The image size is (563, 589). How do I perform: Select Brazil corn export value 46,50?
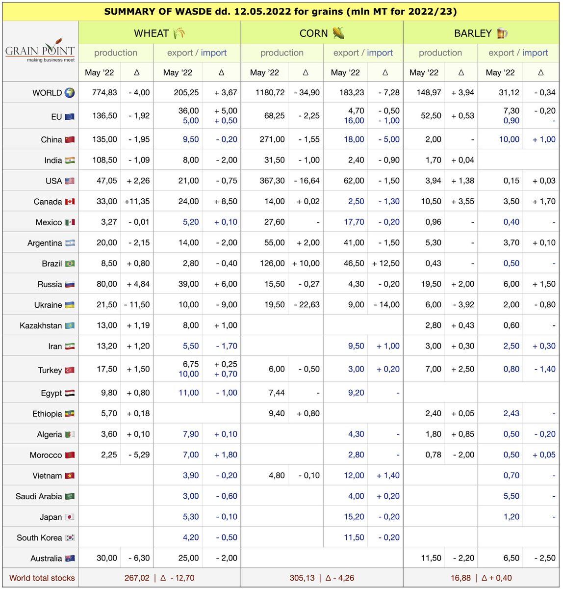(353, 263)
